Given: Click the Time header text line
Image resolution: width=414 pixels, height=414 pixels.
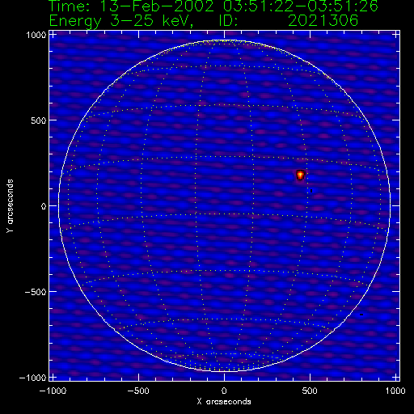Looking at the screenshot, I should (213, 6).
